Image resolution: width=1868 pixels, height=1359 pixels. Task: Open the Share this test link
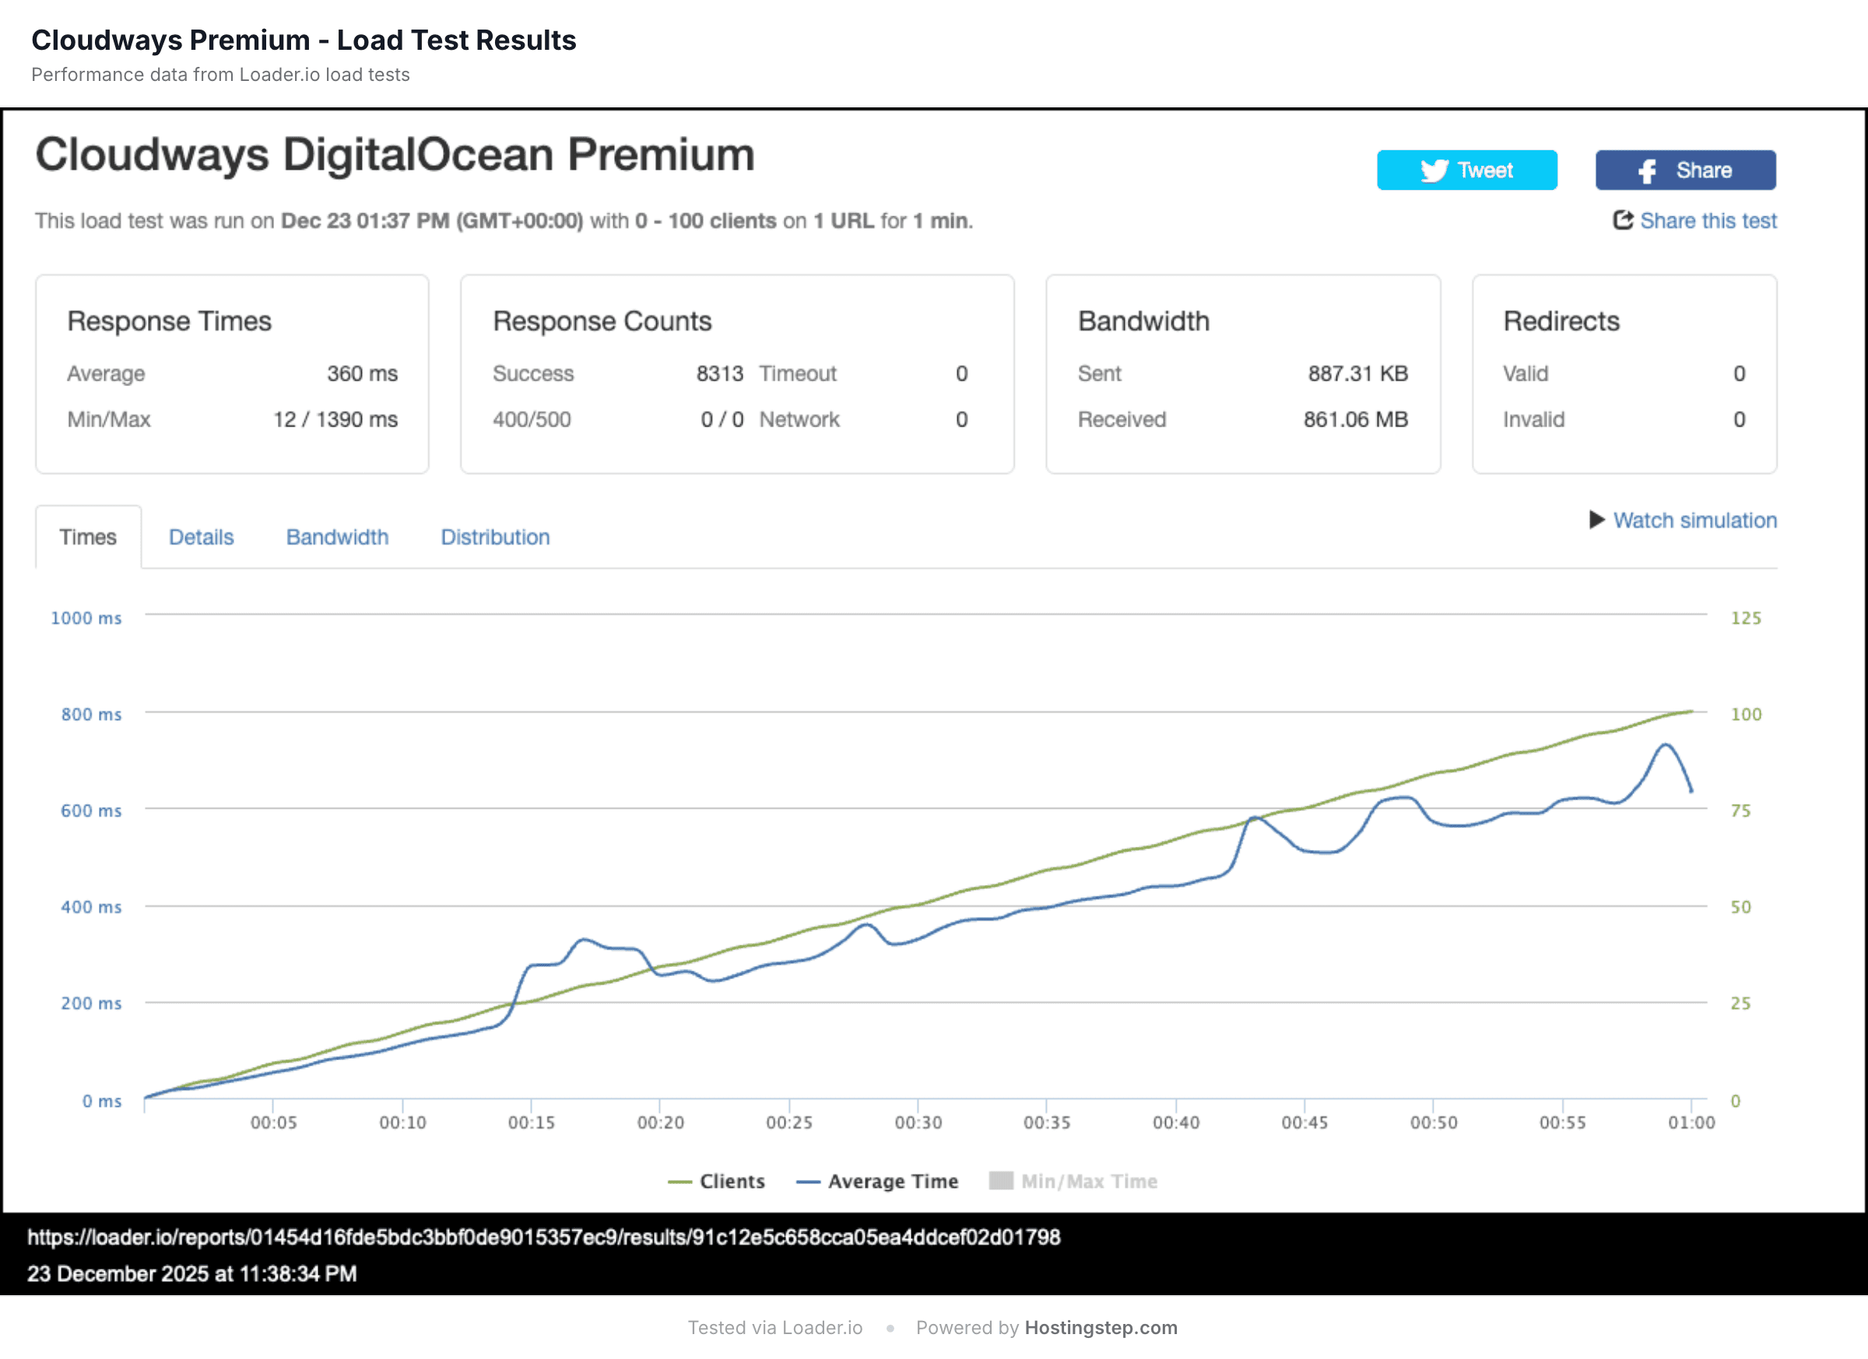1708,221
